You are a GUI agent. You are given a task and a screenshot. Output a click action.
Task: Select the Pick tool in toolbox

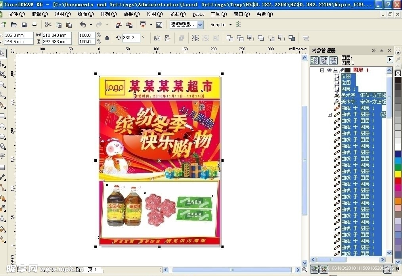coord(3,53)
